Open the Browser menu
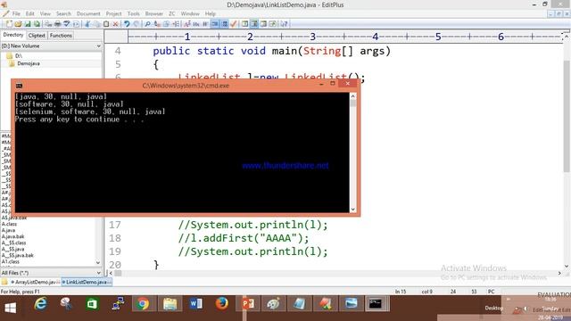The width and height of the screenshot is (571, 321). pos(153,14)
